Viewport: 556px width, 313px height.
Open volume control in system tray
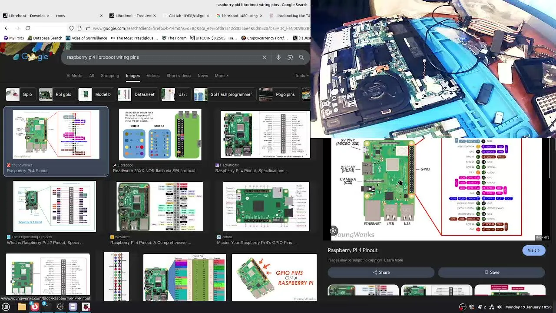500,307
